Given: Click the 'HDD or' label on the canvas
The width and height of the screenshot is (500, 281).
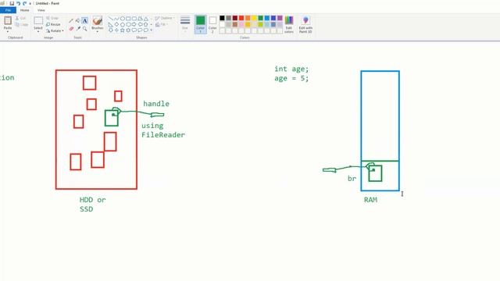Looking at the screenshot, I should point(92,200).
